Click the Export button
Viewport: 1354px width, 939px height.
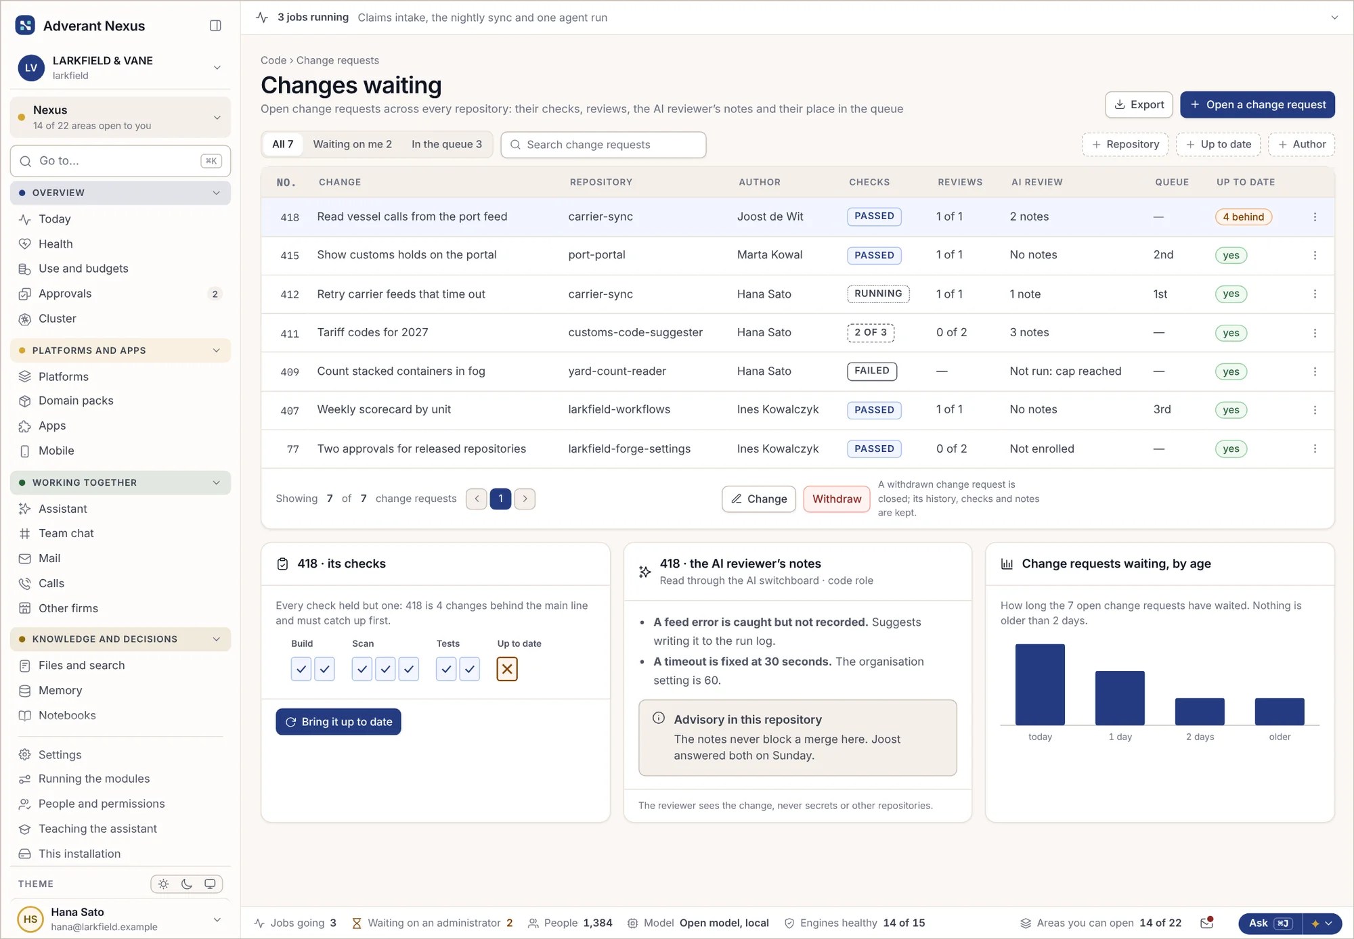[1139, 105]
